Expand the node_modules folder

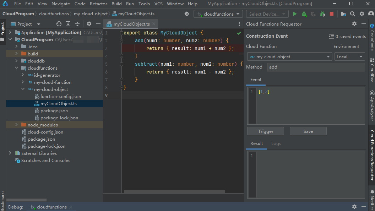[16, 125]
